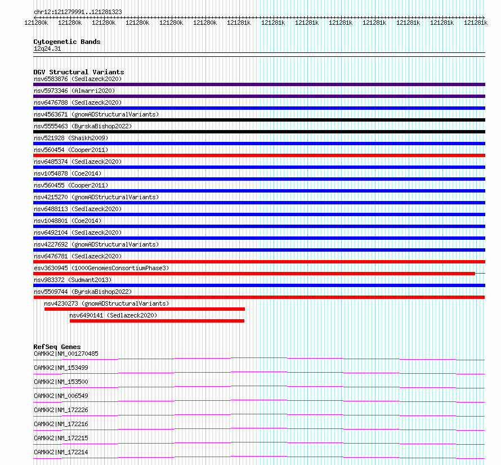Open transcript CAMKK2|NM_172214
The height and width of the screenshot is (465, 501).
coord(61,452)
